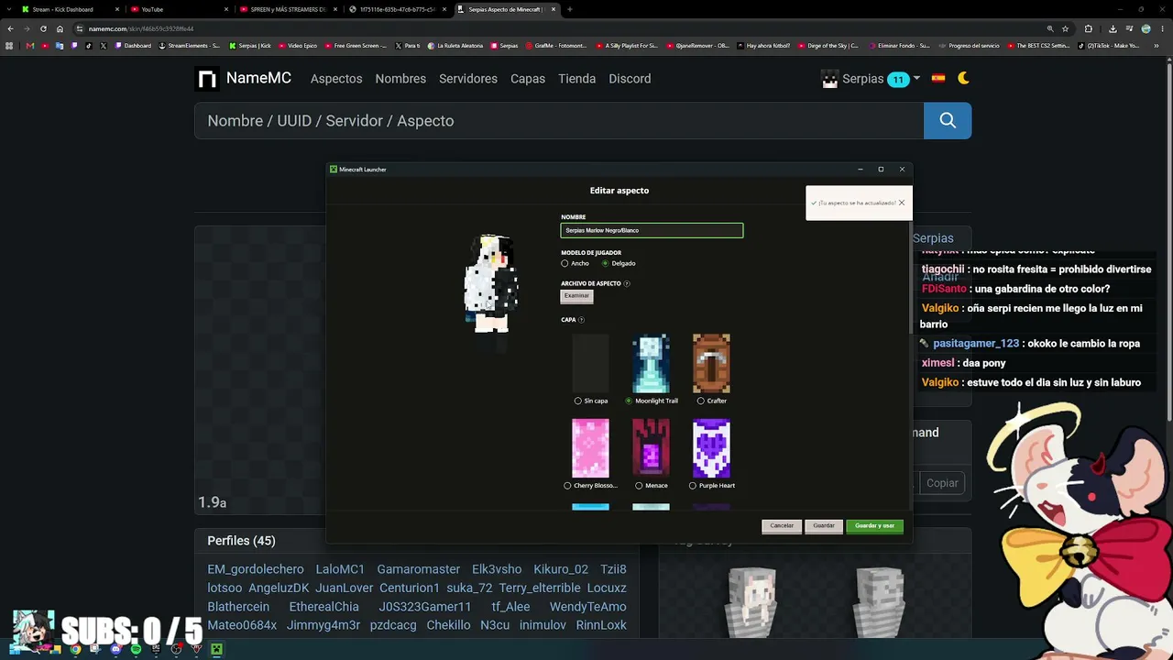Click the Examinar button

coord(576,296)
